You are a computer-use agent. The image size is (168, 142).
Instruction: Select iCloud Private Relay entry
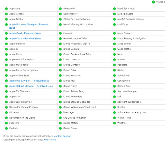click(x=74, y=91)
